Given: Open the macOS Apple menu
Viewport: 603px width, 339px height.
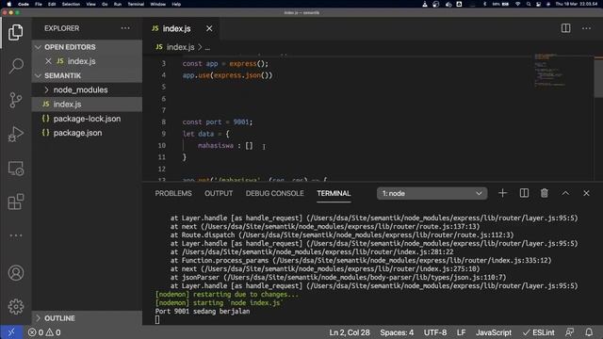Looking at the screenshot, I should click(x=8, y=4).
